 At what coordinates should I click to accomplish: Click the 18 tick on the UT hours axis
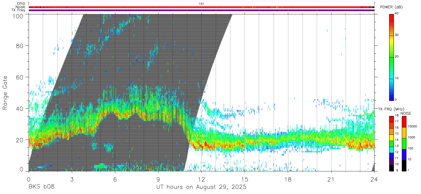click(x=288, y=179)
